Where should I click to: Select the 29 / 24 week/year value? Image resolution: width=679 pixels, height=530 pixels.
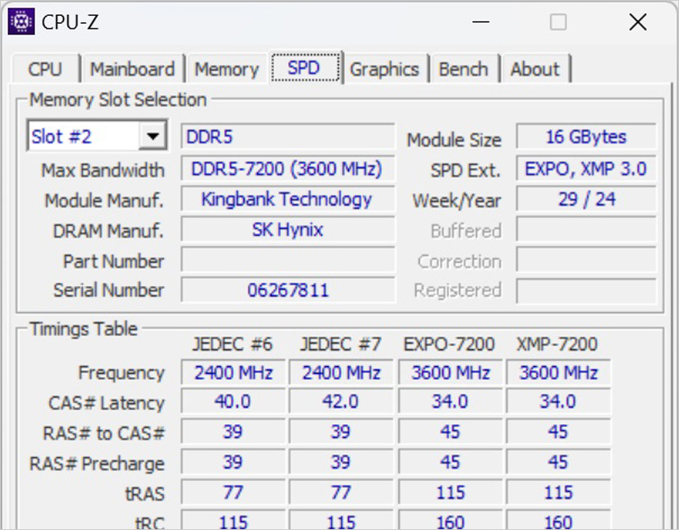587,199
